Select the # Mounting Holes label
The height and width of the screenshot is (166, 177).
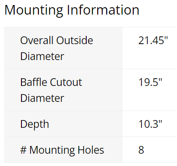(62, 150)
